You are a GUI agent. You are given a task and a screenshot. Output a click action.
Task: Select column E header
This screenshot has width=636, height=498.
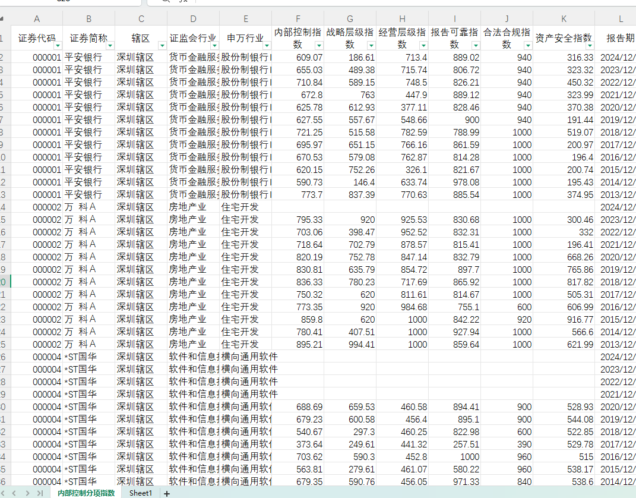coord(246,18)
